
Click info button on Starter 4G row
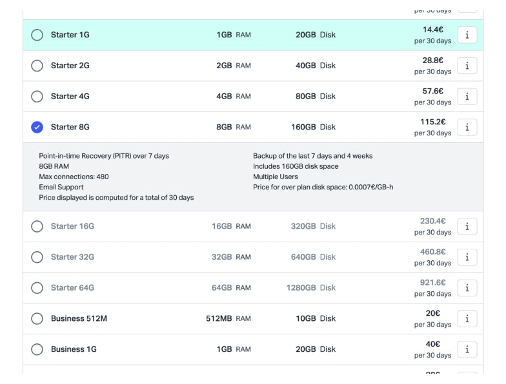(x=467, y=97)
